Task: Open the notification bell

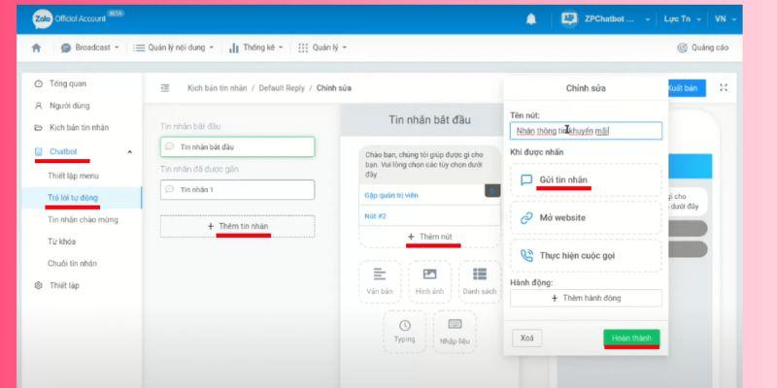Action: tap(531, 19)
